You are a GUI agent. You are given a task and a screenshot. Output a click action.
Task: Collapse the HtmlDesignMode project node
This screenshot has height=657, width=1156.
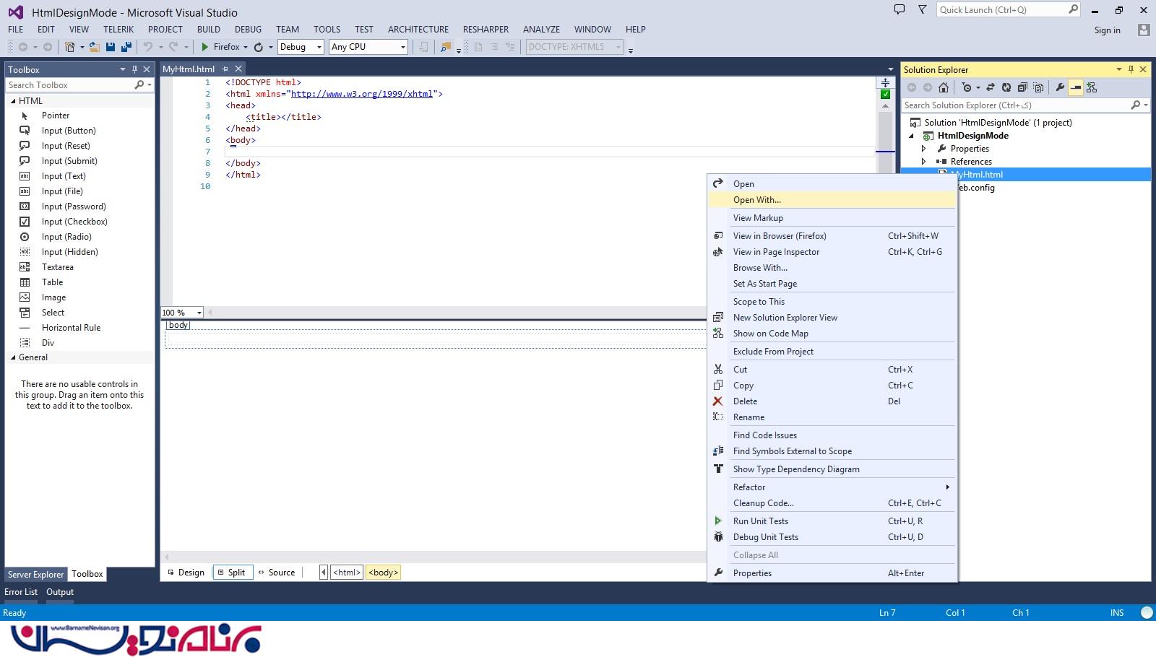click(911, 136)
